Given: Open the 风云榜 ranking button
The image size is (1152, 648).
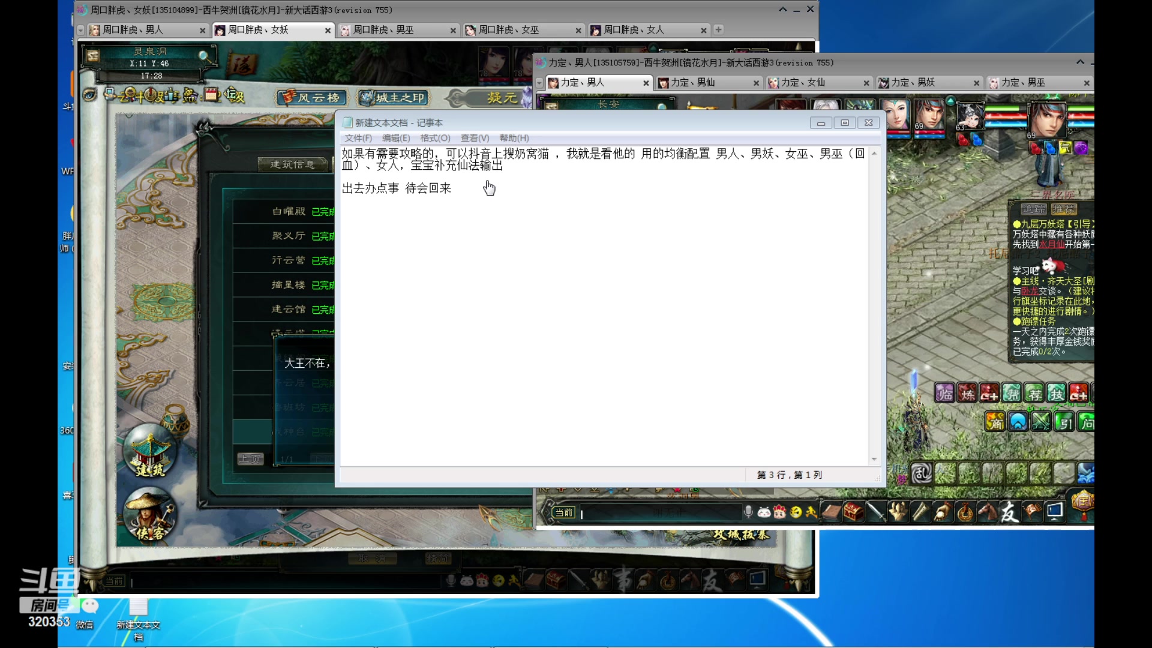Looking at the screenshot, I should [x=313, y=98].
